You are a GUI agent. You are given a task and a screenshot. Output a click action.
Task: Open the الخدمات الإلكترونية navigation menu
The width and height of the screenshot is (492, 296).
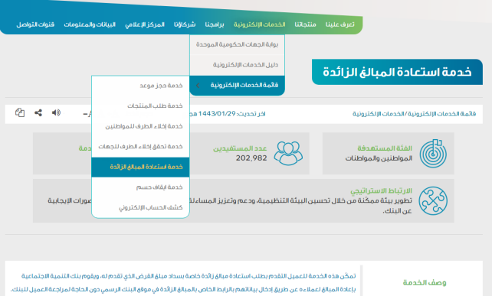(x=260, y=24)
